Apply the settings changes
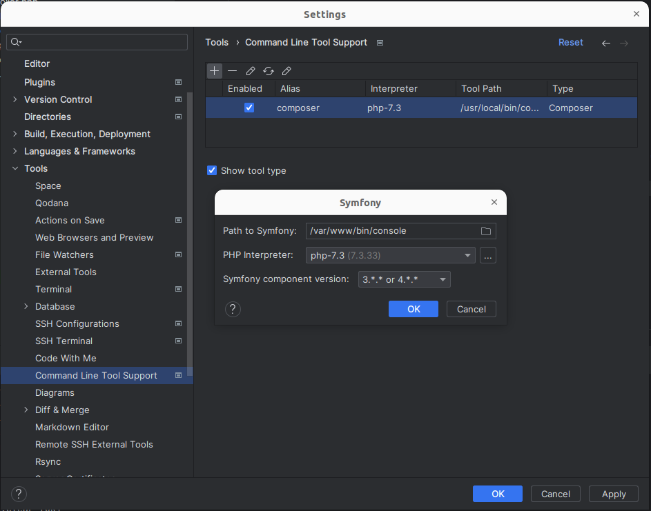 614,494
